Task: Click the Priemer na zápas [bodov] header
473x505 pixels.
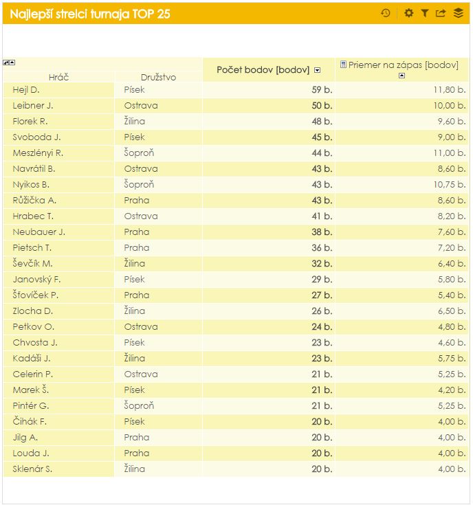Action: [x=403, y=65]
